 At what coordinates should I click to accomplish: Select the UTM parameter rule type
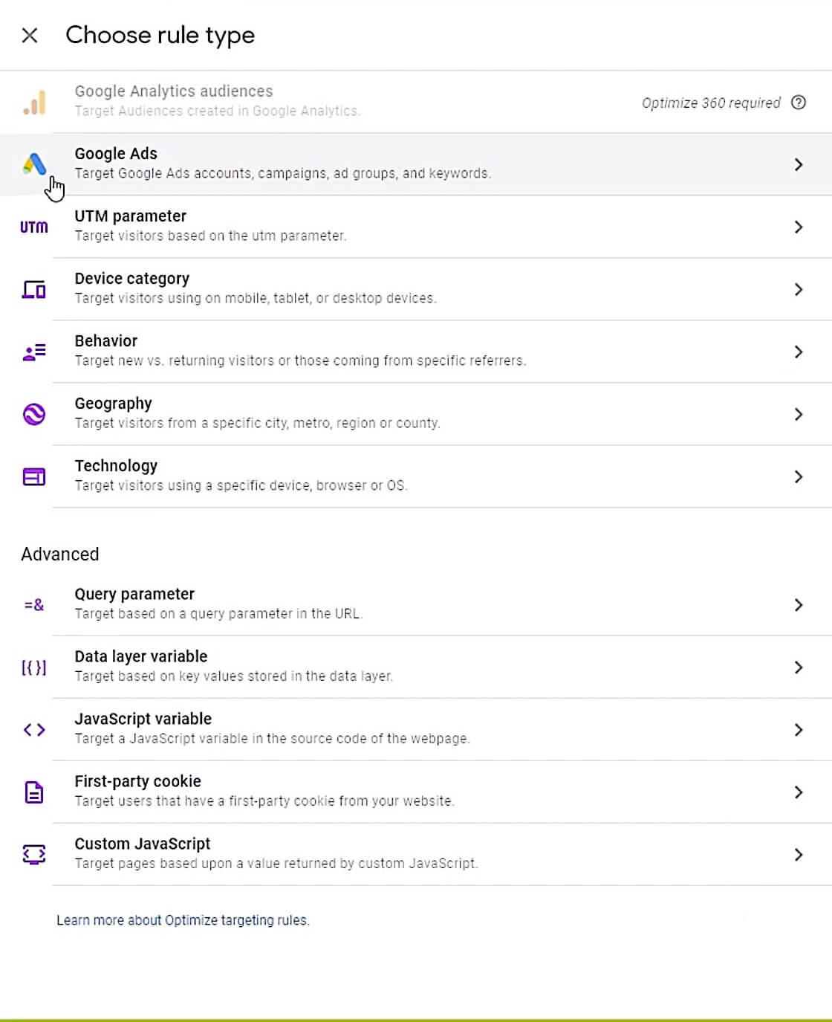(x=416, y=227)
